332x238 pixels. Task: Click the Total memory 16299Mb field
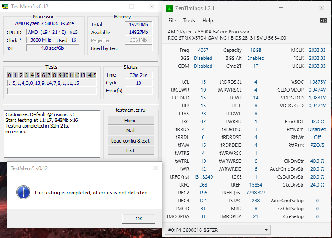click(139, 25)
